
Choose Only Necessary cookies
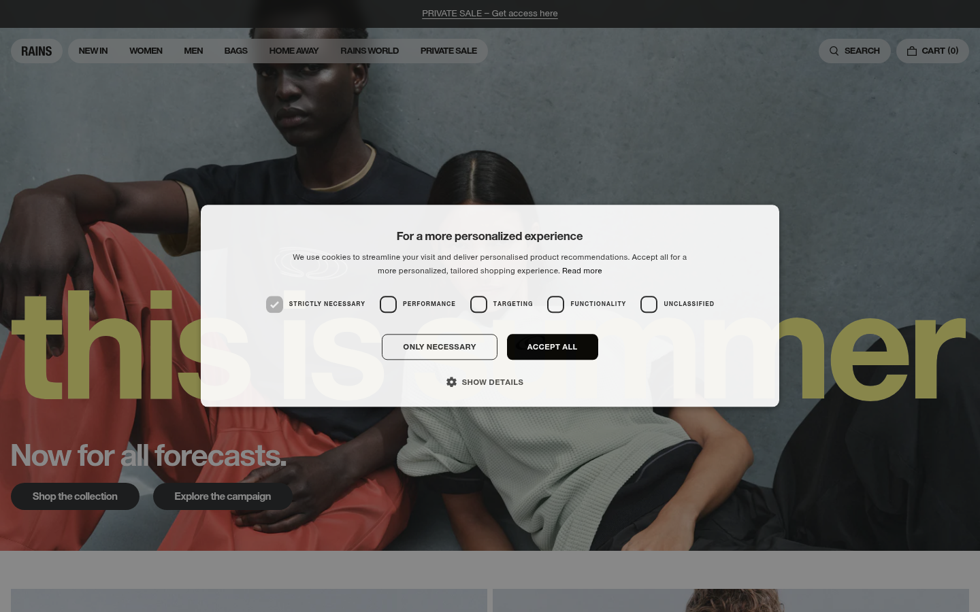pyautogui.click(x=440, y=347)
